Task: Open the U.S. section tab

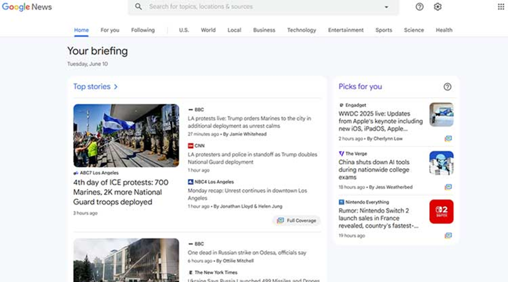Action: 184,30
